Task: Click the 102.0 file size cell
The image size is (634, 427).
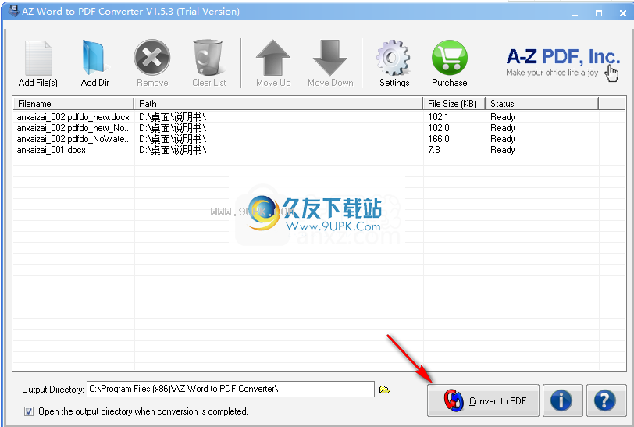Action: 439,128
